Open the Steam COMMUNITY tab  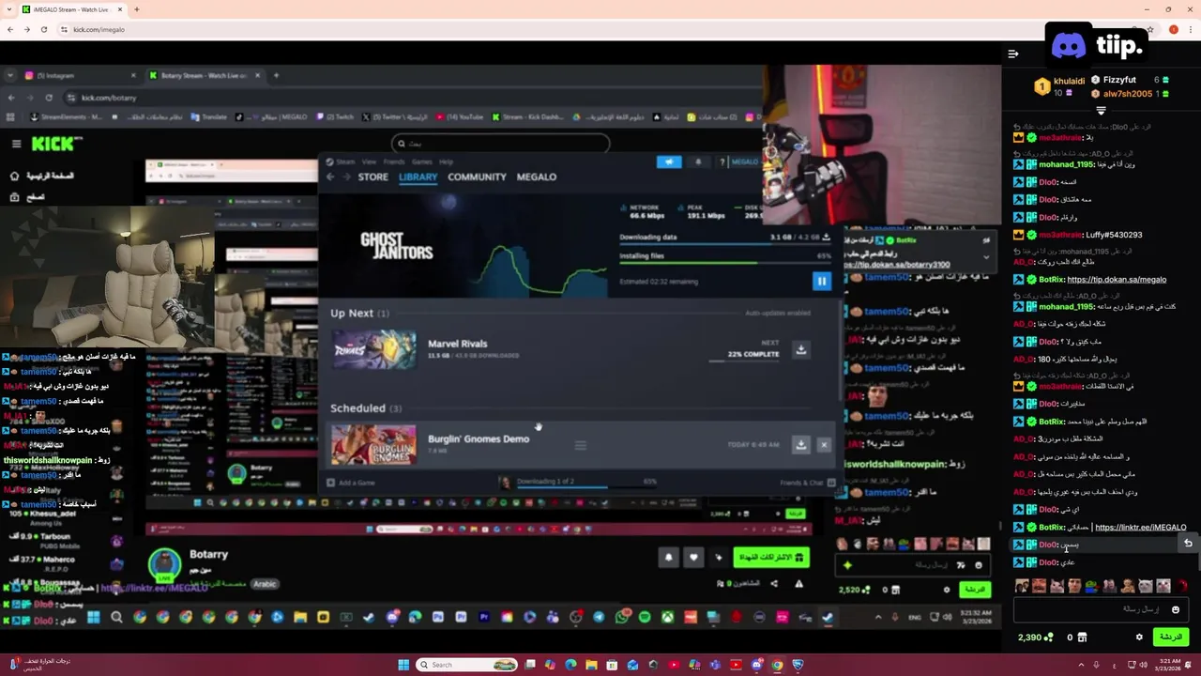tap(477, 177)
